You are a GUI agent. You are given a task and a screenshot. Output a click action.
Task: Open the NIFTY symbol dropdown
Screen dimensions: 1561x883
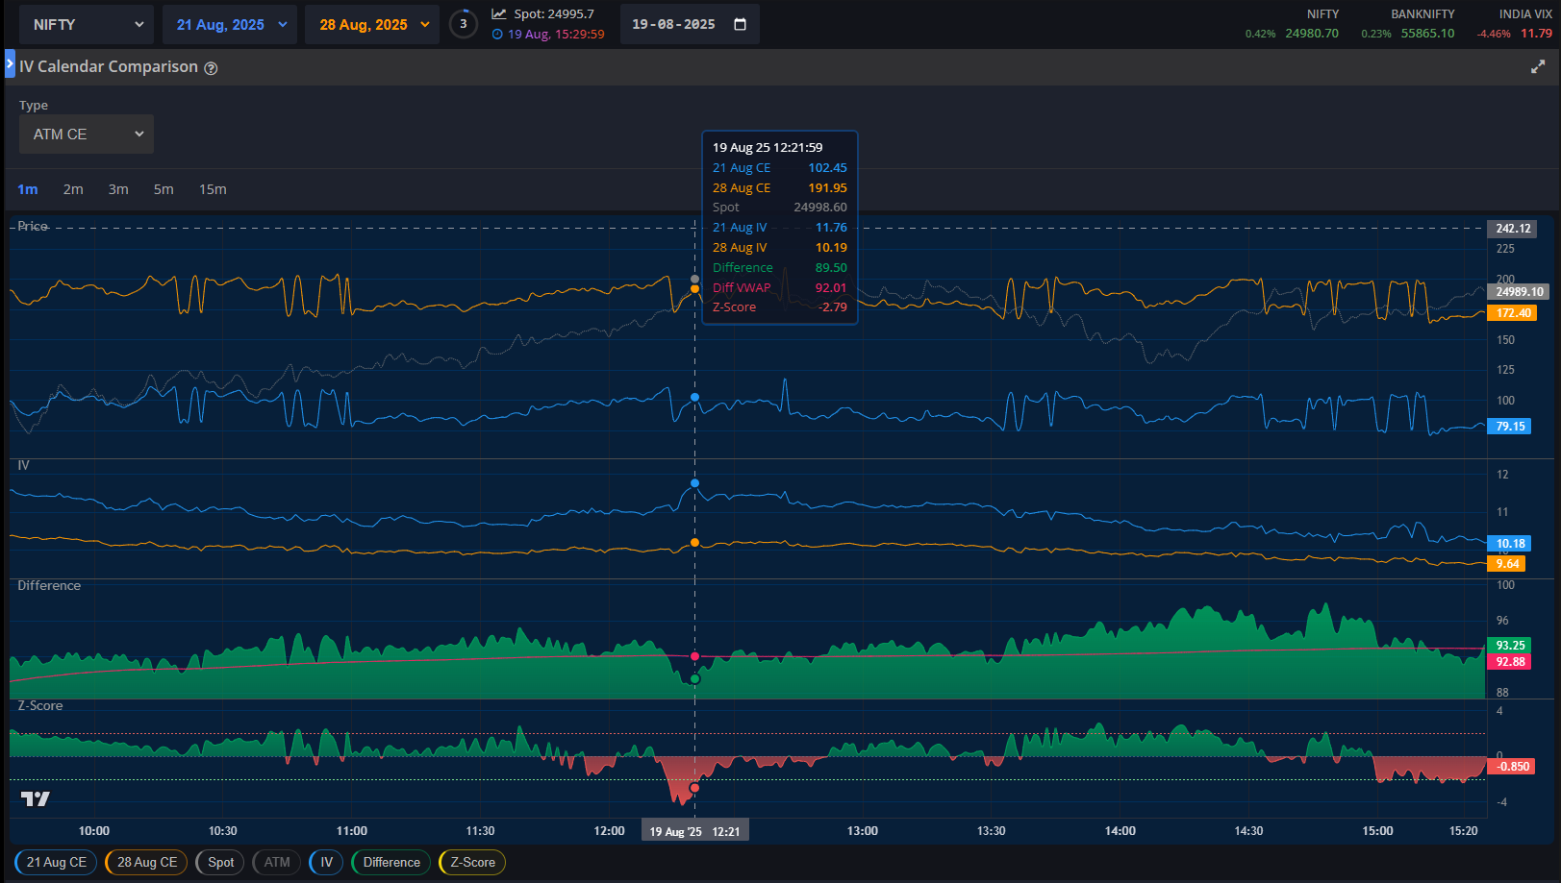point(88,25)
